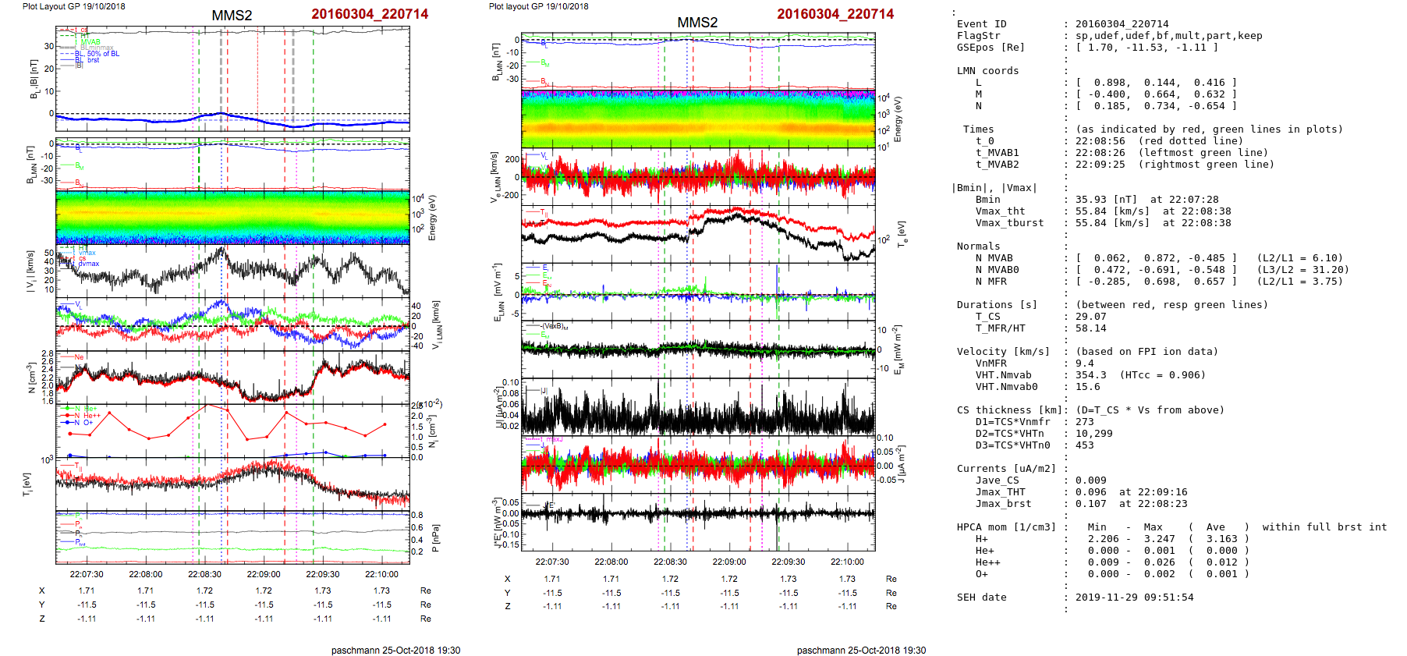Click the 'N MVAB' normals row

coord(994,258)
